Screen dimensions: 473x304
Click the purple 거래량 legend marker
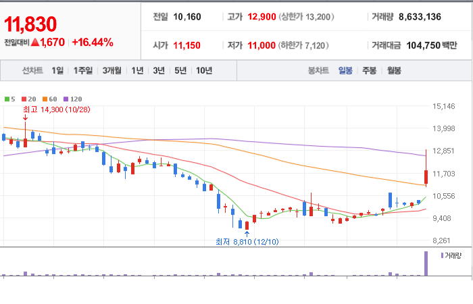442,255
